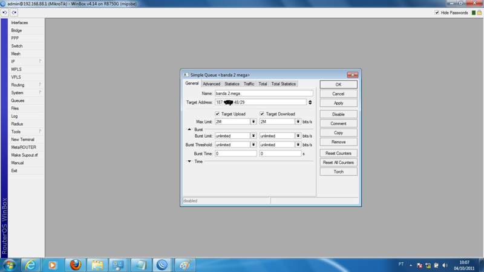The height and width of the screenshot is (272, 484).
Task: Open upload Max Limit dropdown
Action: [x=253, y=121]
